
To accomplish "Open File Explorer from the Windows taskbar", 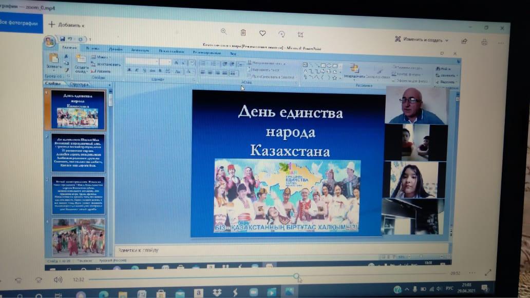I will (123, 294).
